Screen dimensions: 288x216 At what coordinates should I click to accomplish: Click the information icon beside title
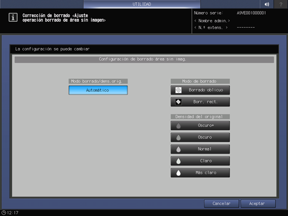click(13, 18)
